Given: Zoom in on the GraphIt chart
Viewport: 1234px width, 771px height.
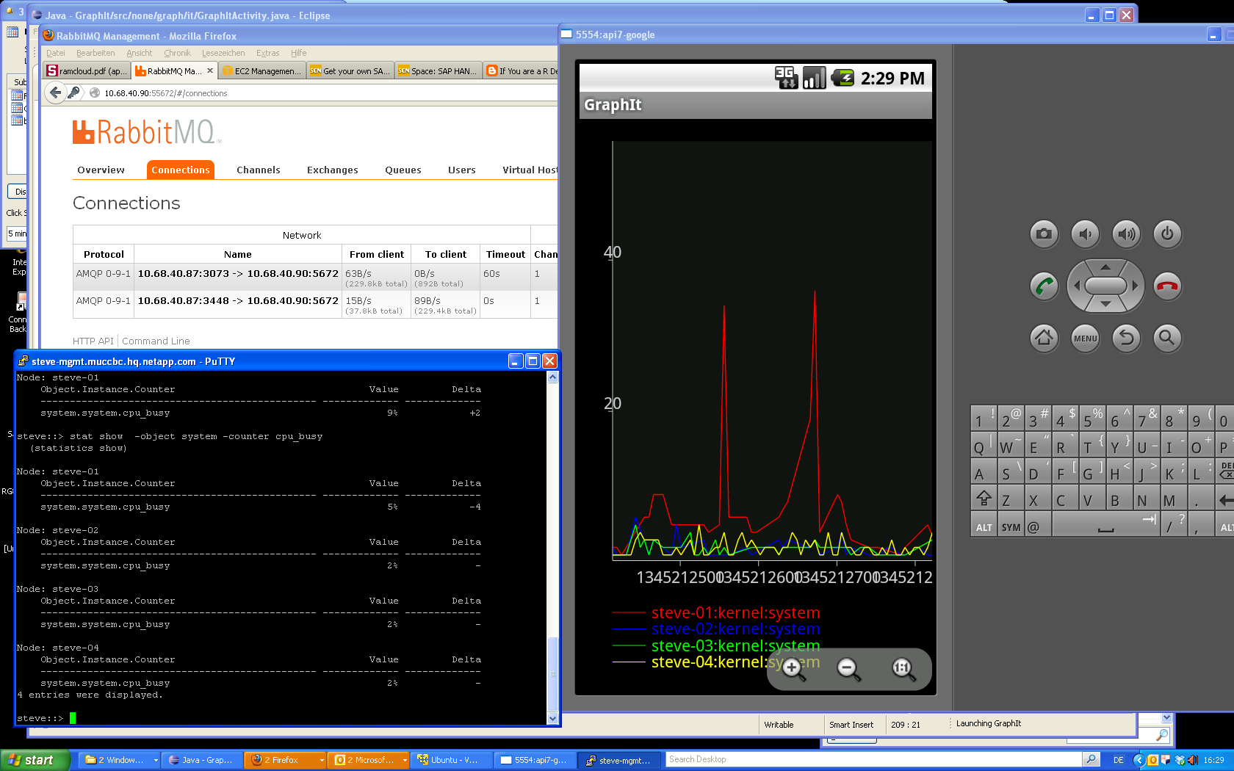Looking at the screenshot, I should click(x=793, y=669).
